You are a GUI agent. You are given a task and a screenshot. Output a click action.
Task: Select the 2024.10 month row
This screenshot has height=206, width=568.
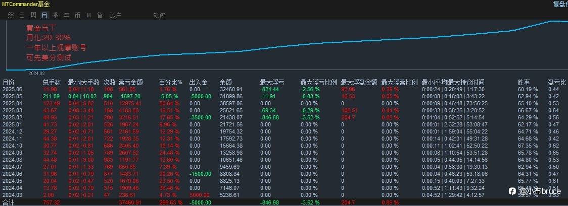284,146
